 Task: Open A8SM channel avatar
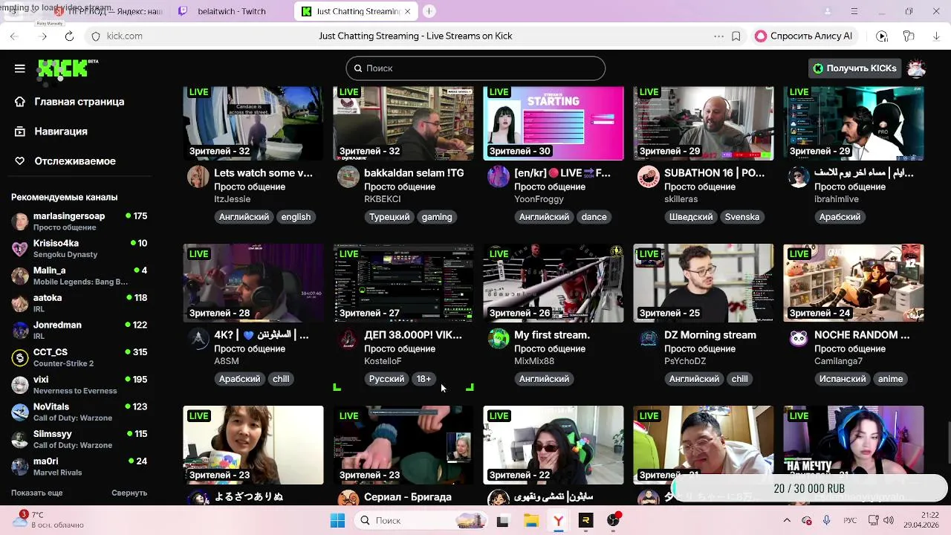click(198, 339)
